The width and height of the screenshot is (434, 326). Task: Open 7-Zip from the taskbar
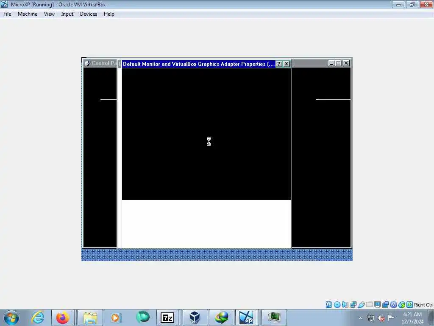click(167, 318)
